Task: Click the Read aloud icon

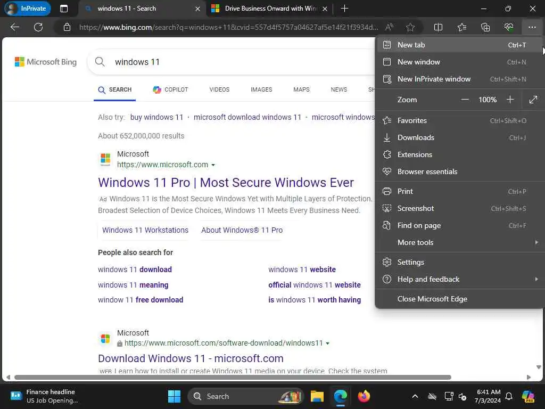Action: (389, 27)
